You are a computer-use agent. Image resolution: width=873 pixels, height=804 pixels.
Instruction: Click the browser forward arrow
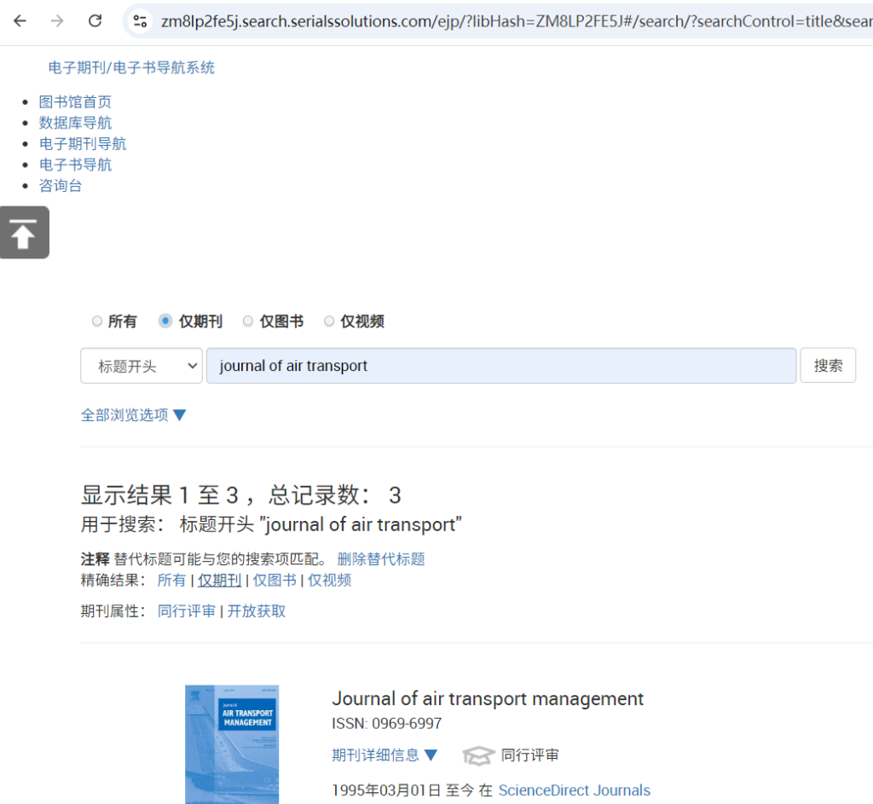(57, 21)
